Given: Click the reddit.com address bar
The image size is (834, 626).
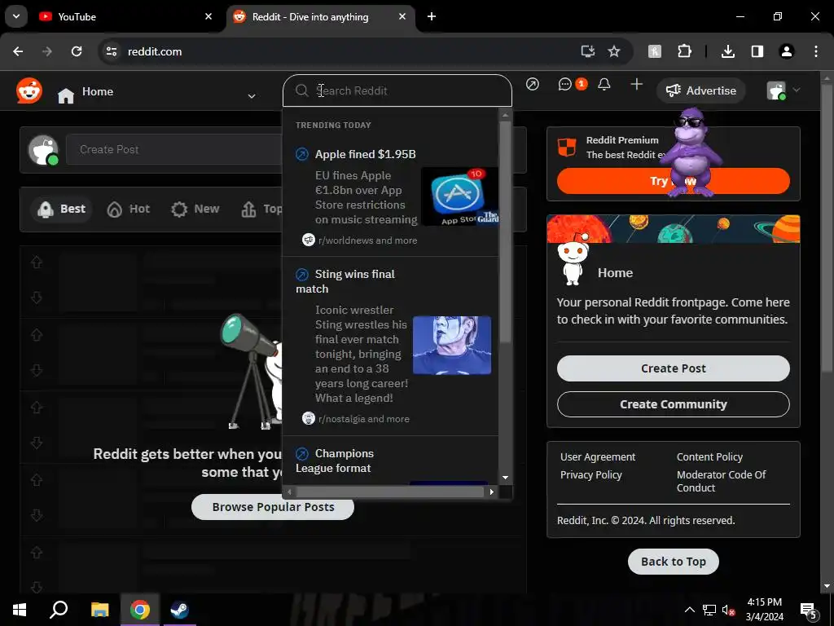Looking at the screenshot, I should click(x=340, y=51).
